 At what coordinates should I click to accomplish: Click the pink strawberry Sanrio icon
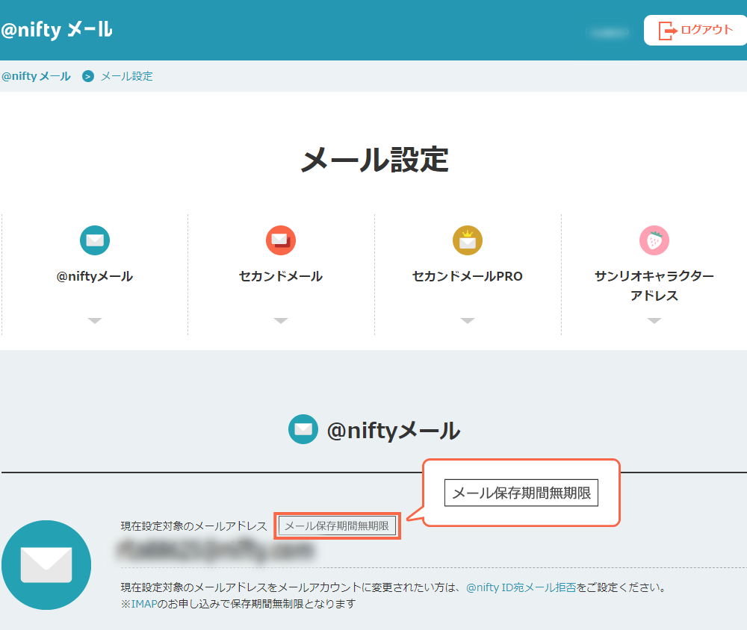[x=654, y=240]
